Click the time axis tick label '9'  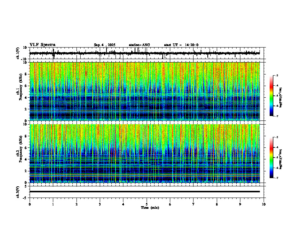[x=240, y=204]
